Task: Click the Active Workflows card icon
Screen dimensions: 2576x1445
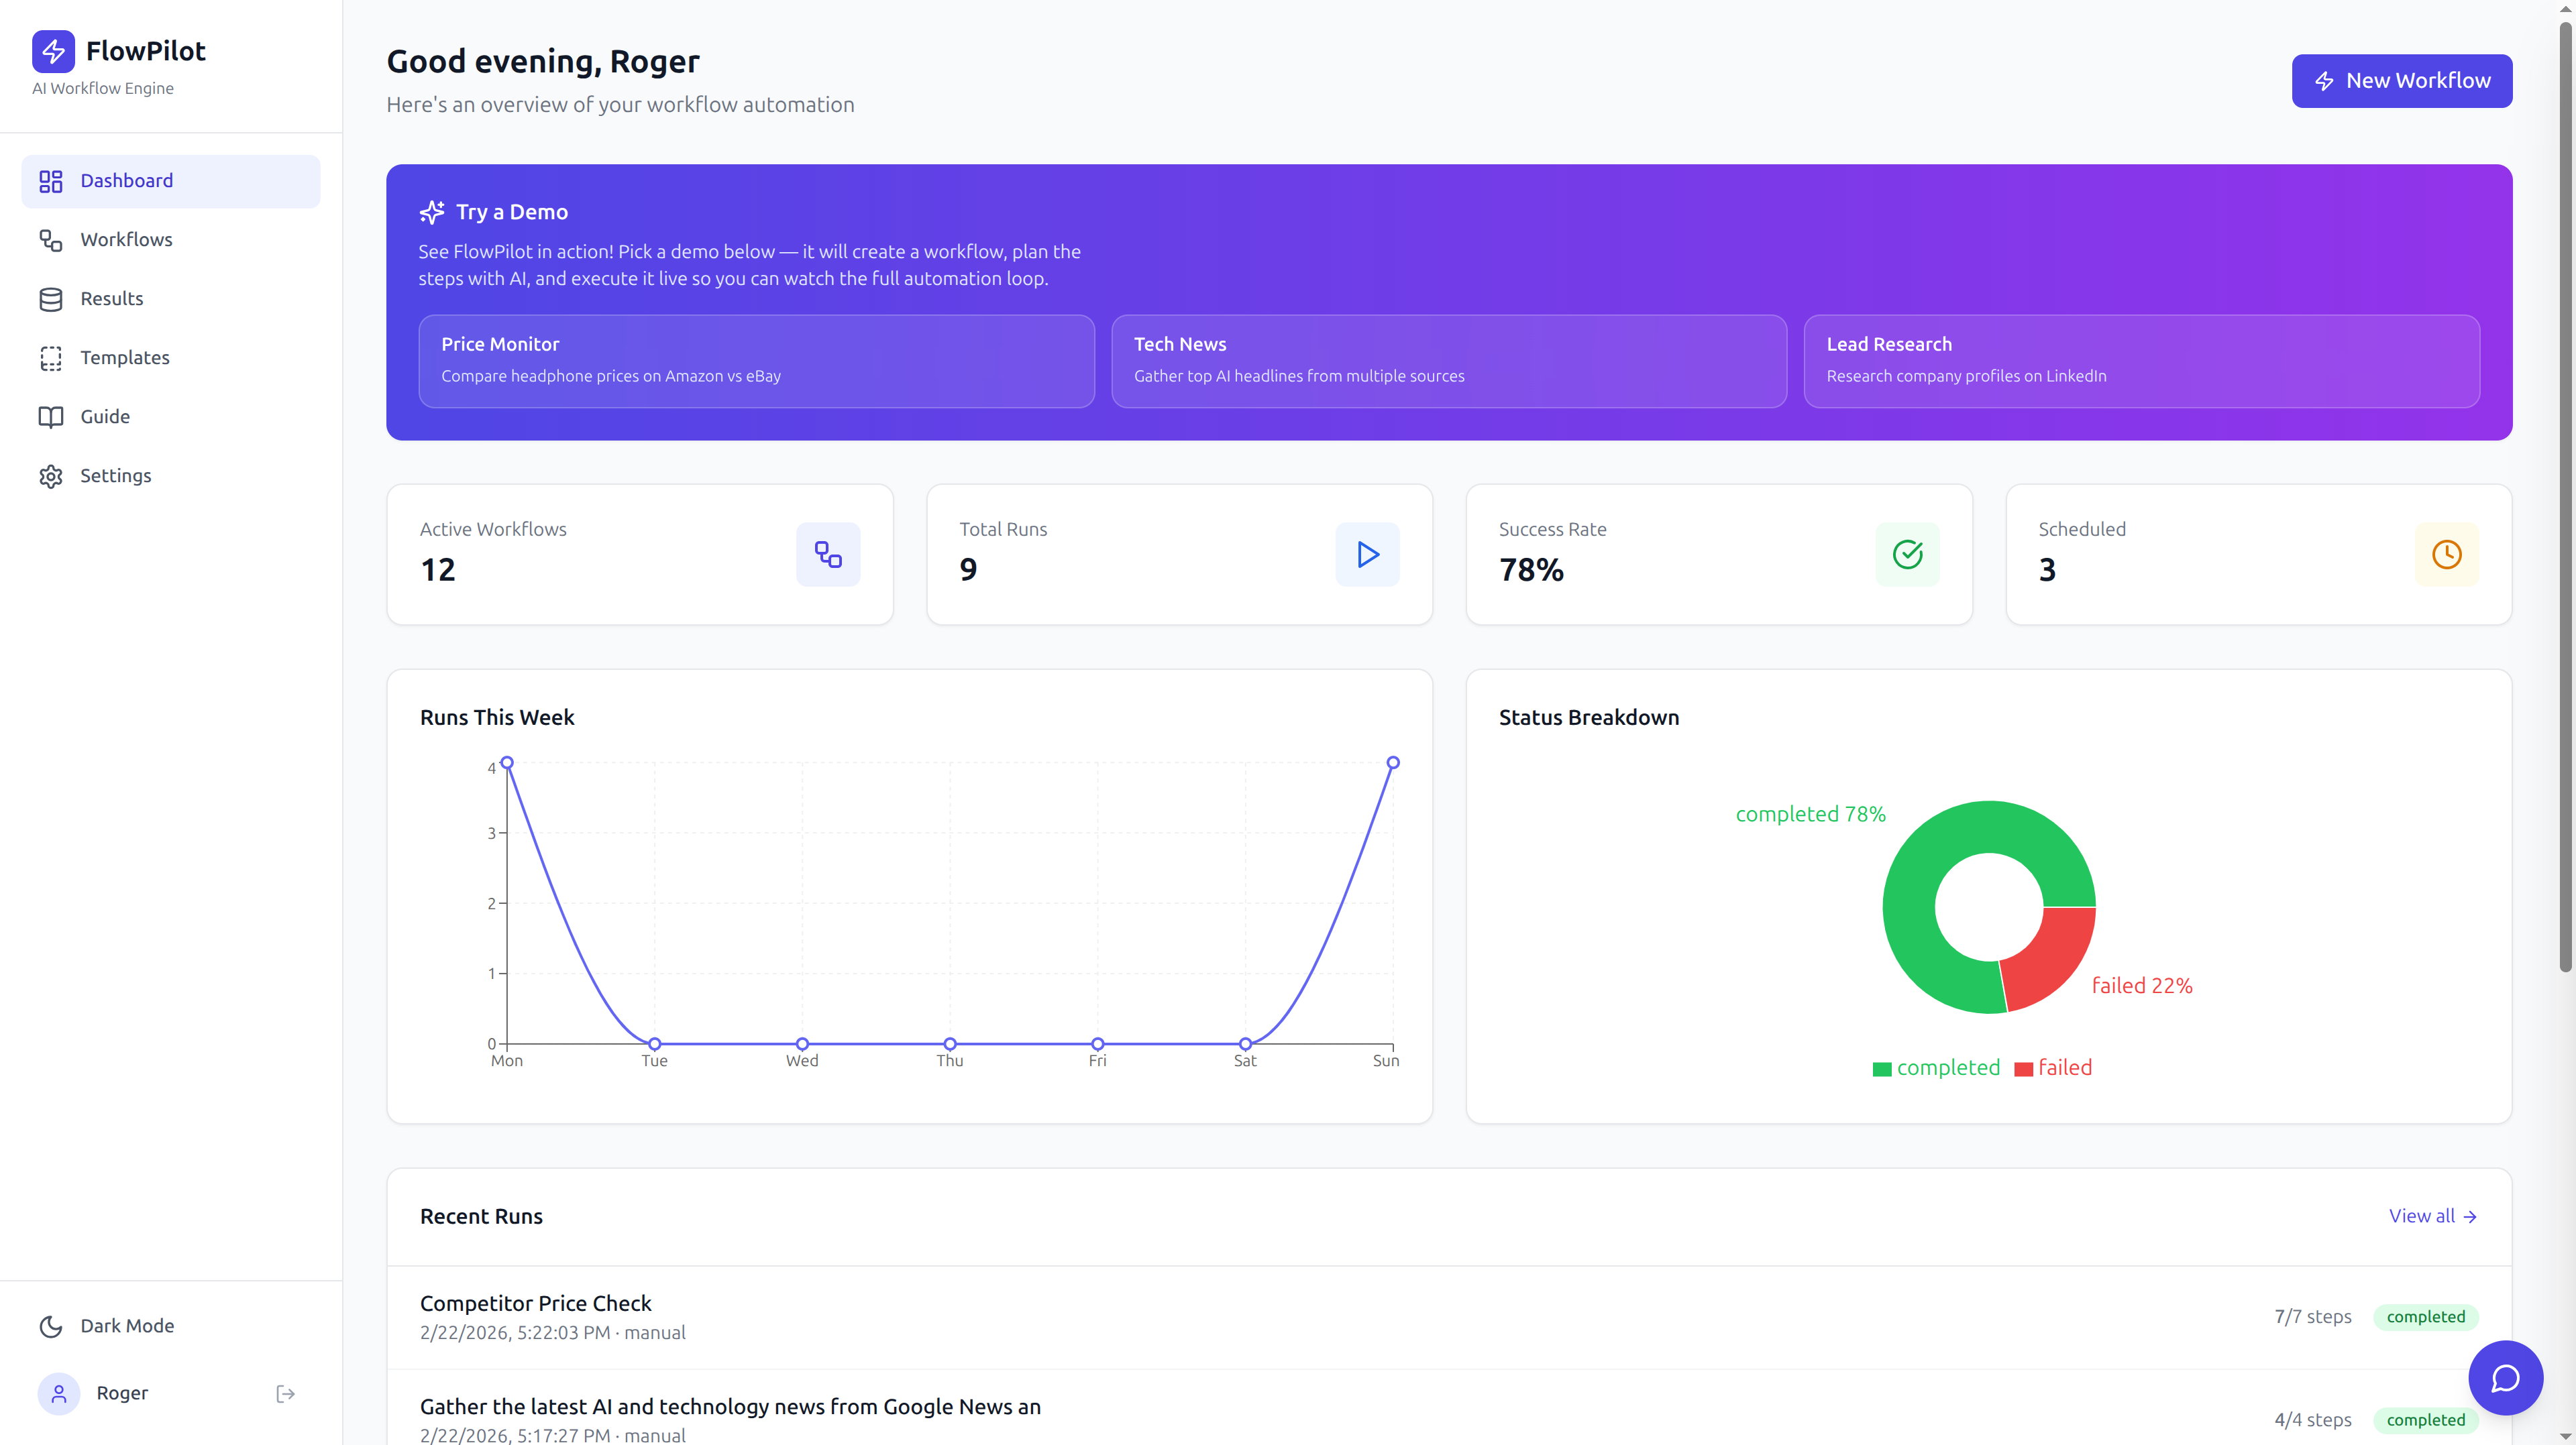Action: [x=827, y=555]
